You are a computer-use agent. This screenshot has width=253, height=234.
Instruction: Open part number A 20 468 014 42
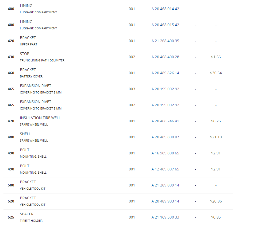point(165,9)
